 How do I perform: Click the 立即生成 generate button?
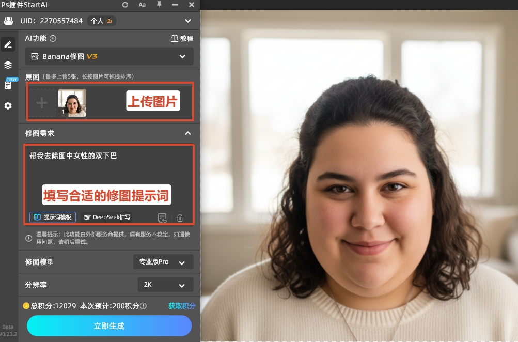coord(109,326)
